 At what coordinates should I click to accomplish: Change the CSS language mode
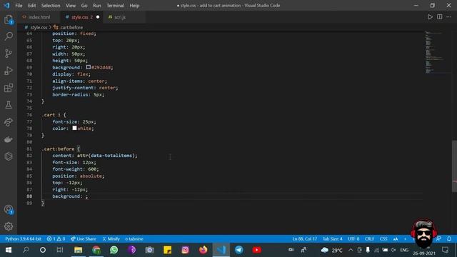[x=383, y=238]
